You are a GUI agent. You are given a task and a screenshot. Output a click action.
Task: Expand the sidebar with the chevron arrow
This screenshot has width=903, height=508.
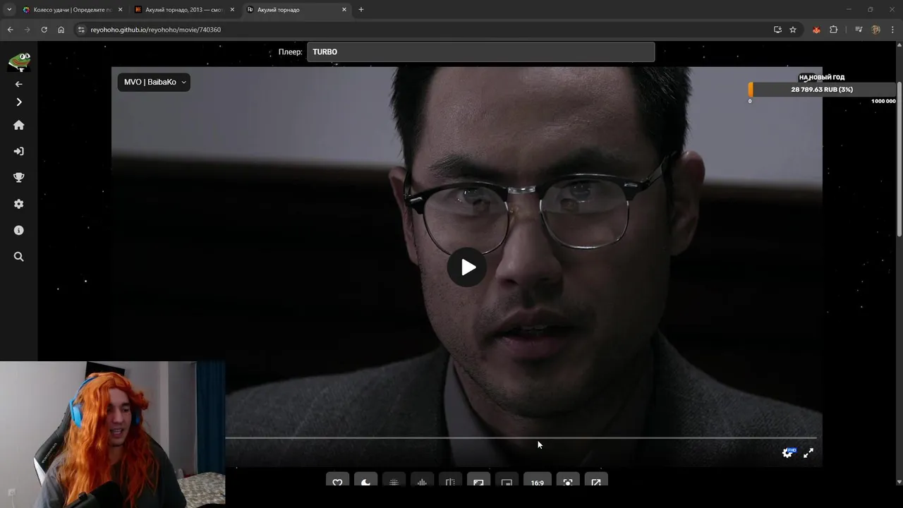tap(19, 102)
